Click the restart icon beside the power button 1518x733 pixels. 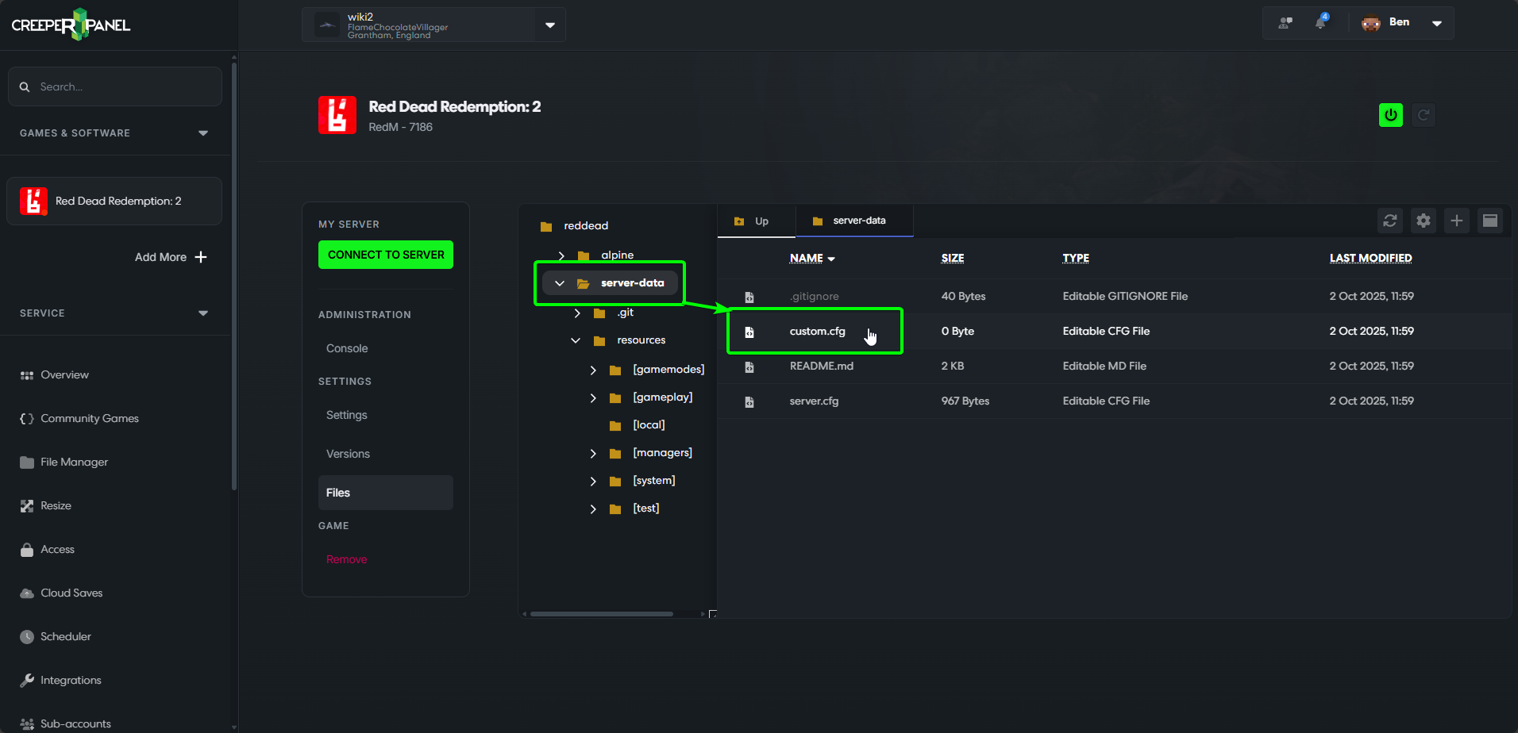(x=1424, y=114)
